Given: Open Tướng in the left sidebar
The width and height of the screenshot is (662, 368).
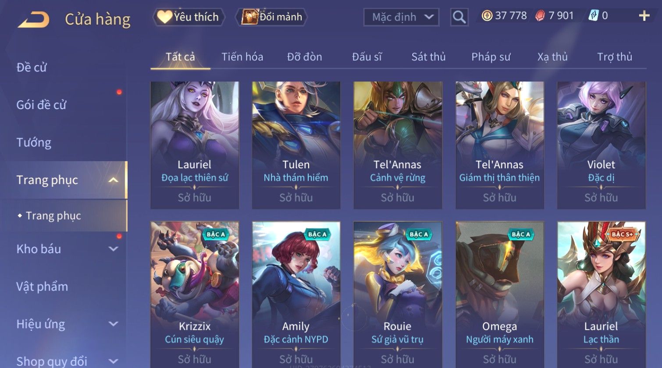Looking at the screenshot, I should click(34, 142).
